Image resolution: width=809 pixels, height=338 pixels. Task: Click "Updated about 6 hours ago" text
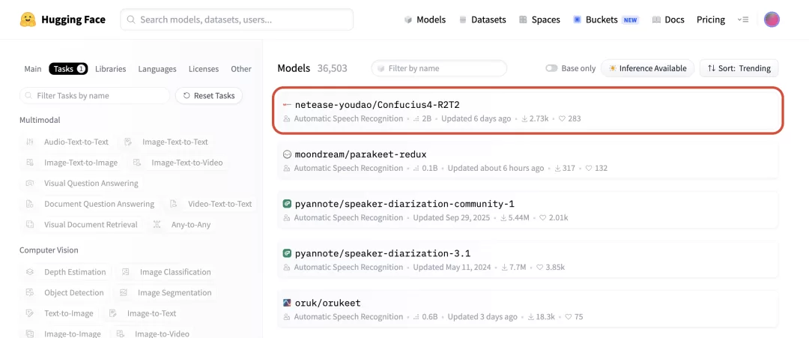[x=496, y=168]
